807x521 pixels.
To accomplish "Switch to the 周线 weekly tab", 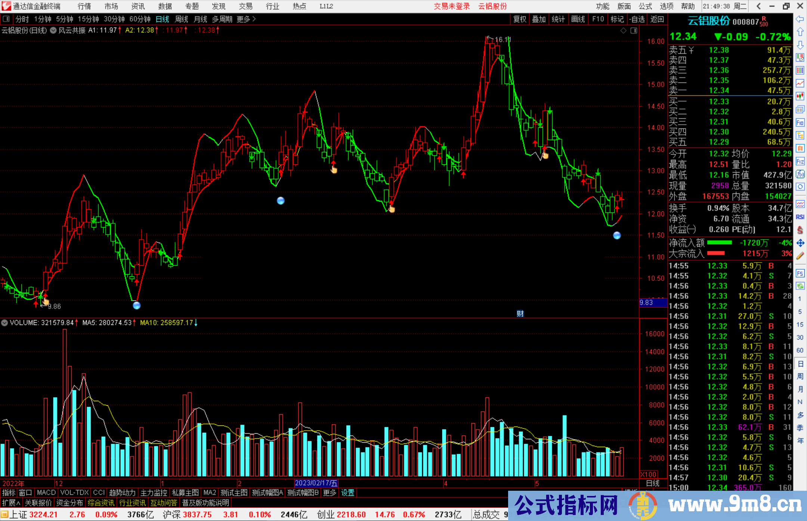I will point(182,19).
